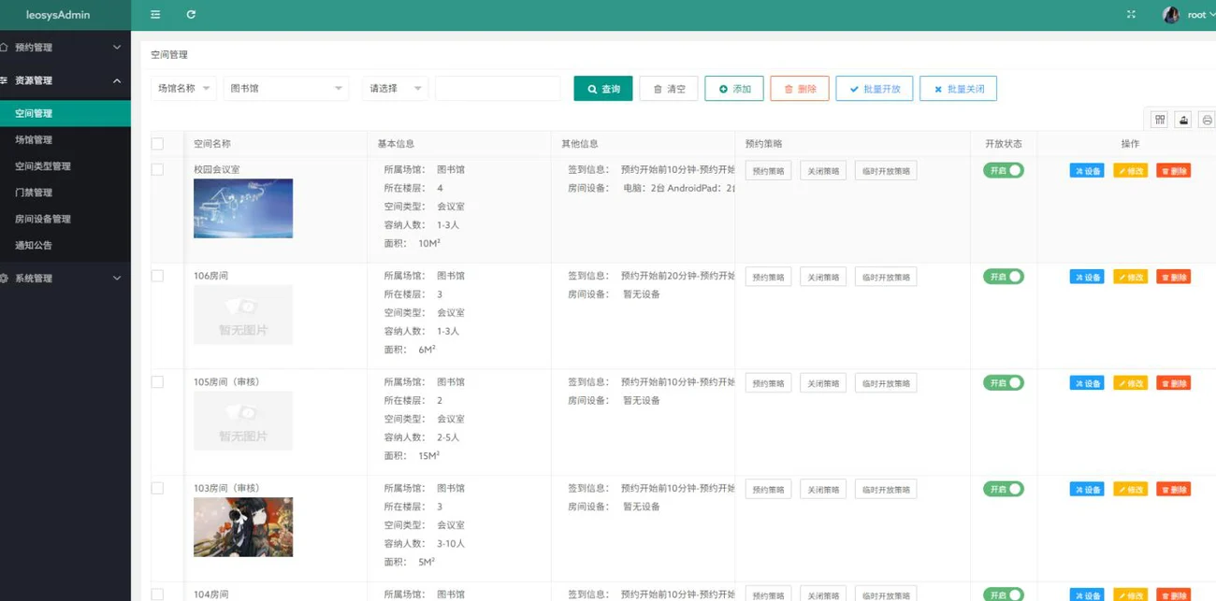The height and width of the screenshot is (601, 1216).
Task: Open 门禁管理 in sidebar
Action: pyautogui.click(x=65, y=193)
